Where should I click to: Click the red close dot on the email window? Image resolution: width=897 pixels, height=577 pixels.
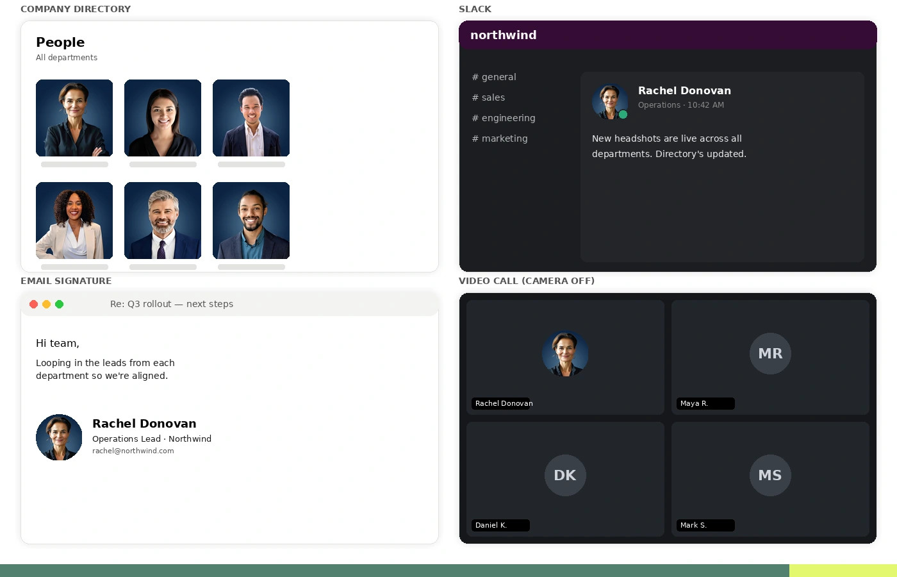[x=34, y=304]
